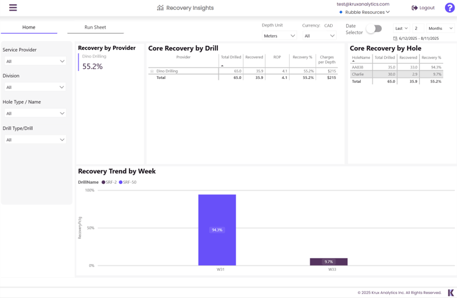Click the period number input field
The height and width of the screenshot is (298, 457).
coord(418,29)
